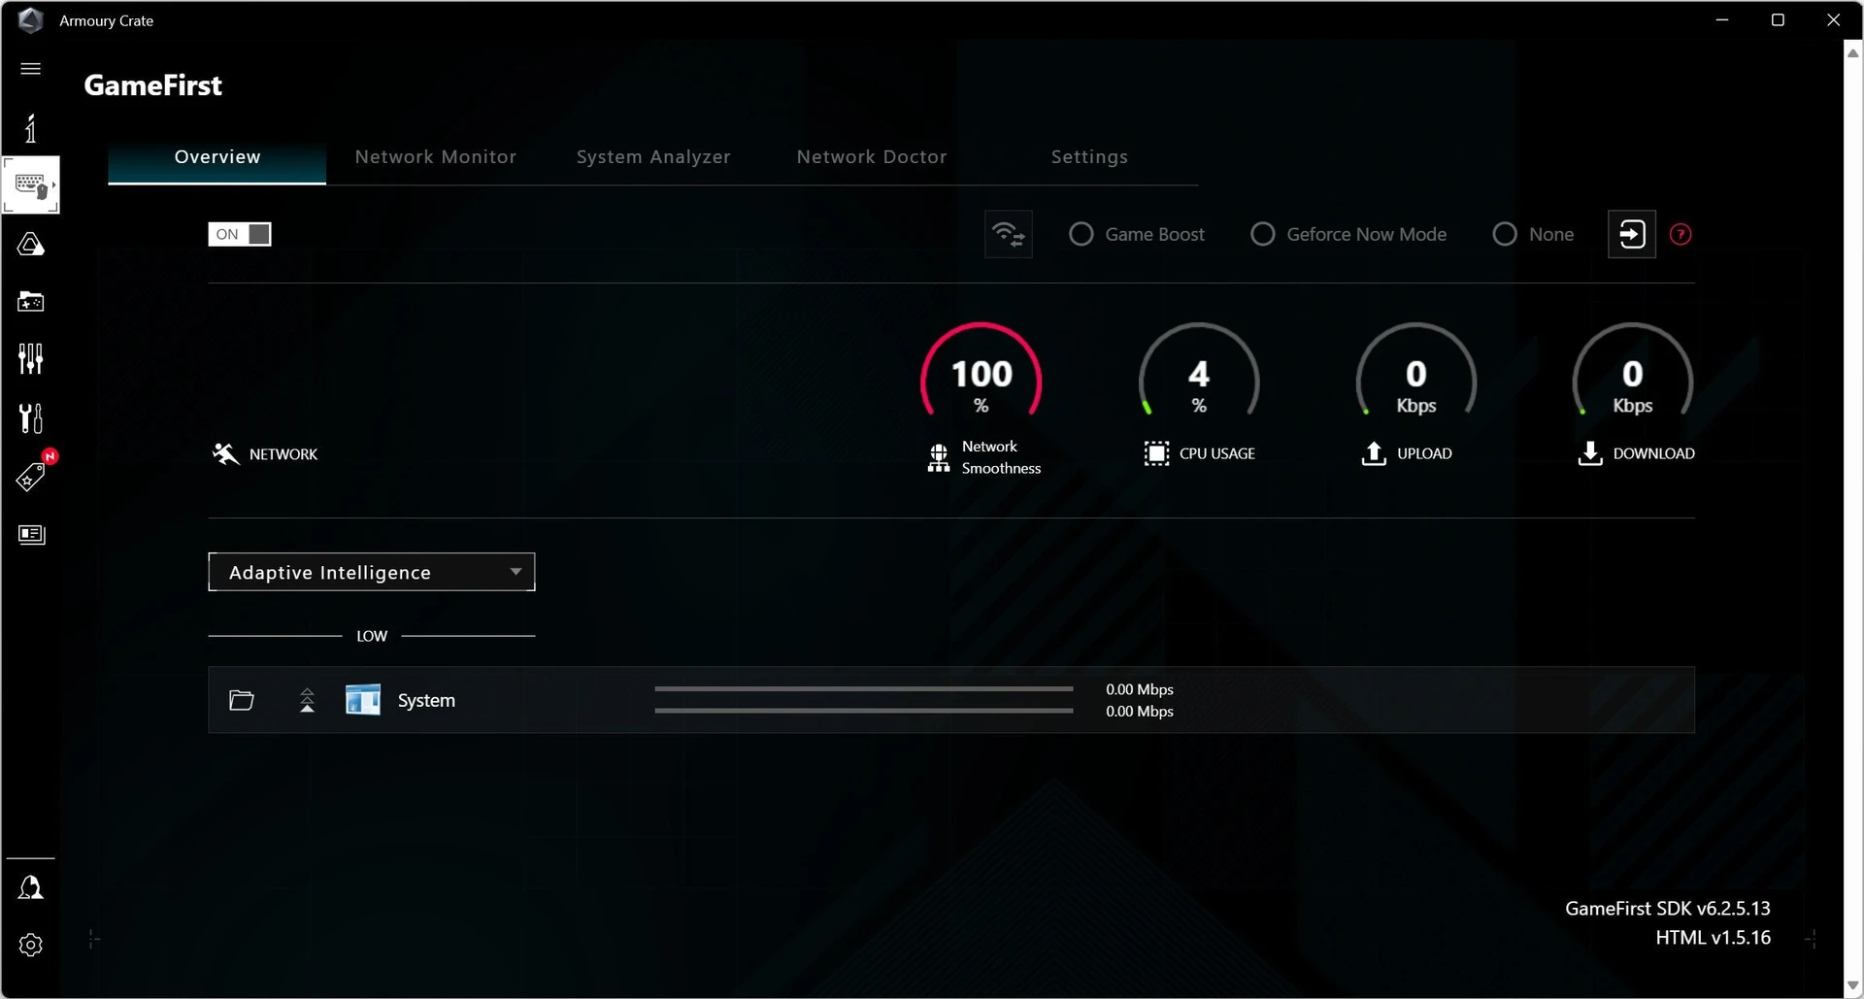This screenshot has height=999, width=1864.
Task: Click the System process name
Action: click(426, 700)
